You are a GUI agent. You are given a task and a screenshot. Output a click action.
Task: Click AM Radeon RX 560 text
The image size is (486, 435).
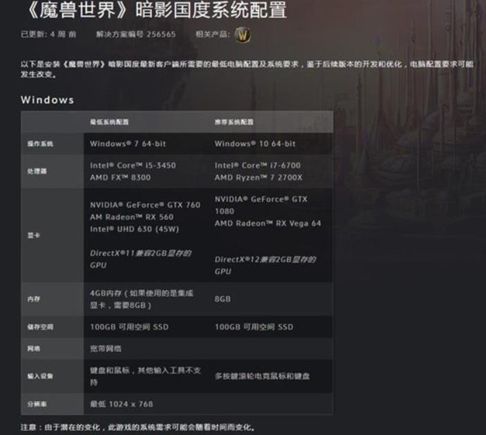coord(132,217)
